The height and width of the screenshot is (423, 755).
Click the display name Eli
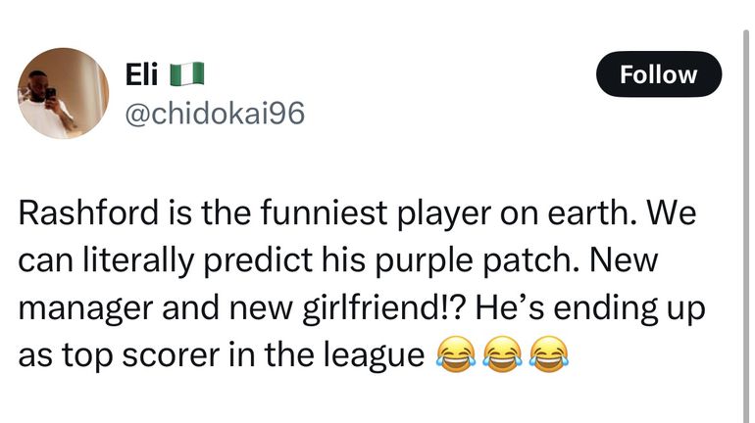tap(142, 73)
